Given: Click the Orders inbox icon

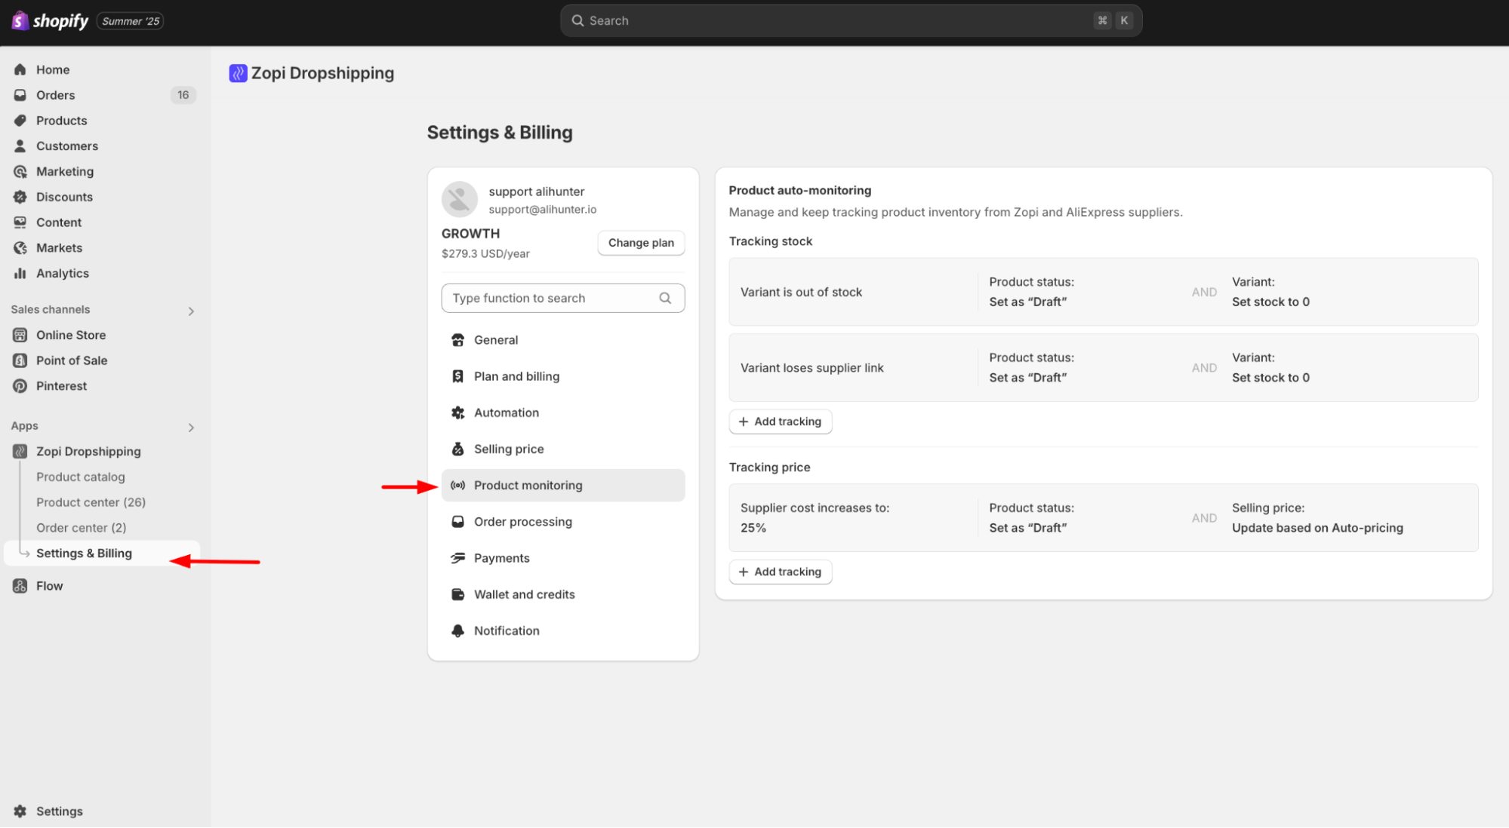Looking at the screenshot, I should 20,95.
